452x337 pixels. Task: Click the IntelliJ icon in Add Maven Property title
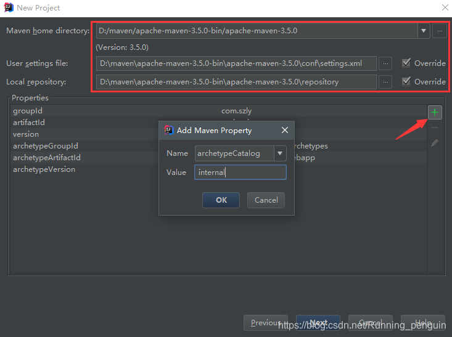click(169, 130)
